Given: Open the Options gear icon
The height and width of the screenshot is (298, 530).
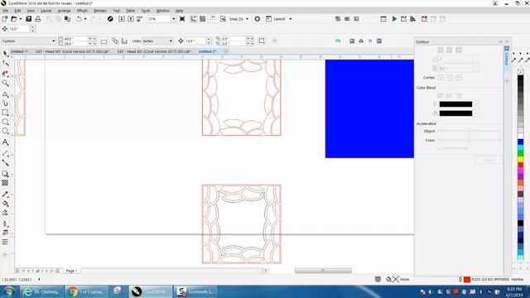Looking at the screenshot, I should pyautogui.click(x=258, y=19).
